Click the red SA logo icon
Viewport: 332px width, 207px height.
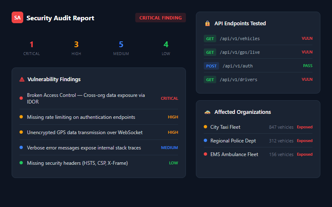click(17, 18)
